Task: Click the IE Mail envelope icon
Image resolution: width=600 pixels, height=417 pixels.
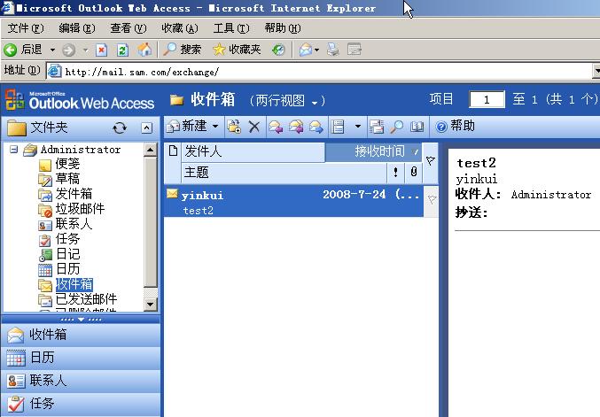Action: 306,50
